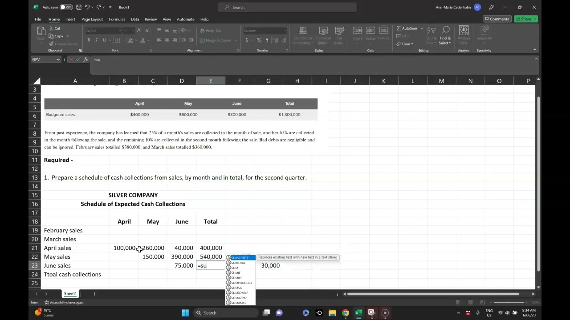Click the Paste clipboard icon
This screenshot has height=320, width=570.
(x=41, y=32)
